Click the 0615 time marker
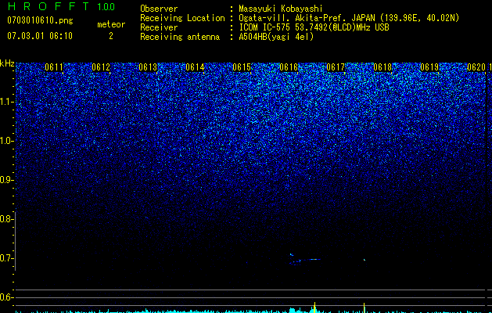This screenshot has width=492, height=313. click(242, 67)
